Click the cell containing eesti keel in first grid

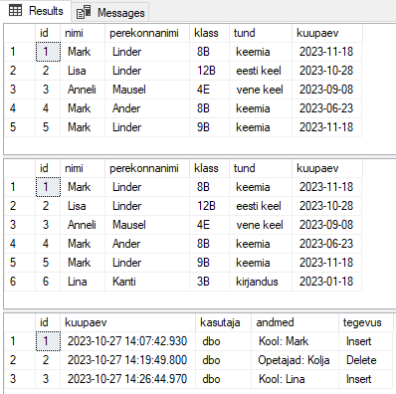(x=261, y=71)
